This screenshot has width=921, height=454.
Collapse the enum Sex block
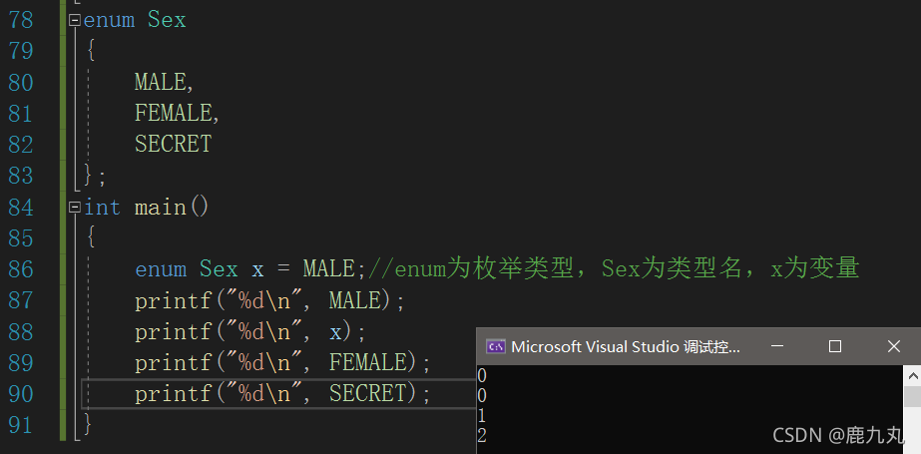pos(75,21)
